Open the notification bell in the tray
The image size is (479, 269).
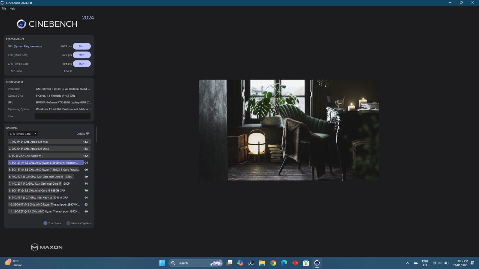pos(472,263)
